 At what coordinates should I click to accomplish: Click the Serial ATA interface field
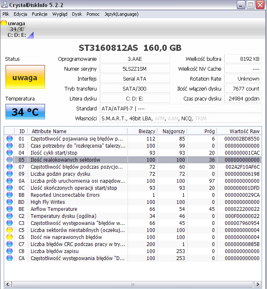(x=135, y=79)
